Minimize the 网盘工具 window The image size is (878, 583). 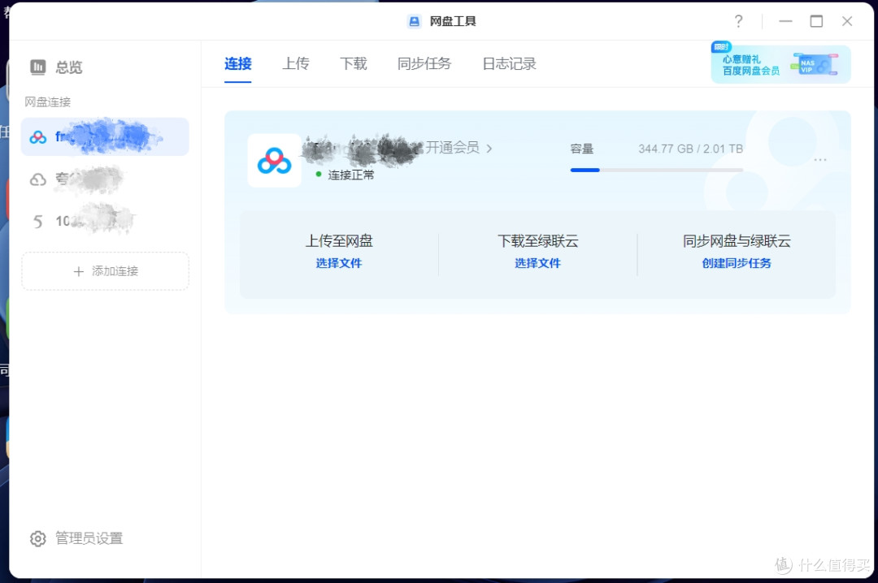(785, 21)
